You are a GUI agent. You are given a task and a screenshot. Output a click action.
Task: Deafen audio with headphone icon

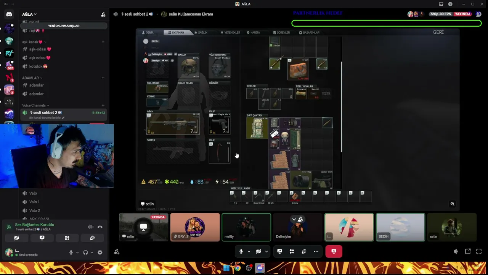85,252
